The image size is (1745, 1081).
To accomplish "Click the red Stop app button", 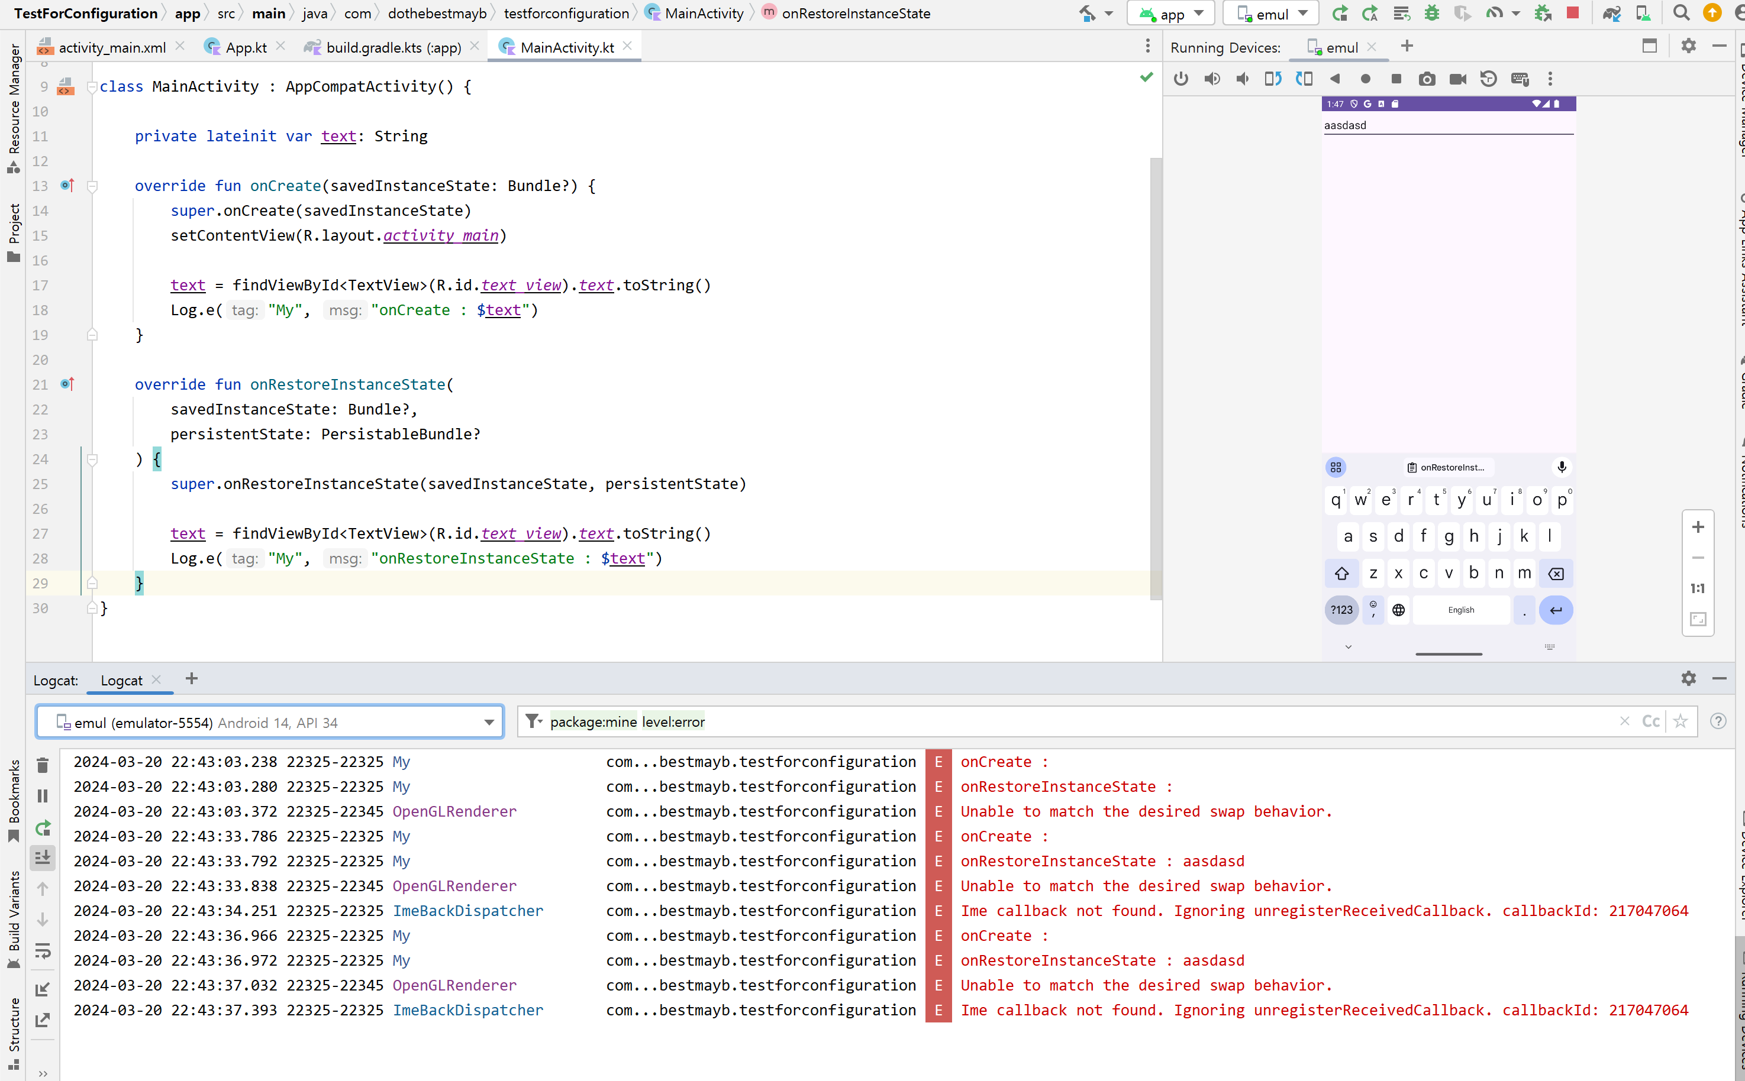I will (1573, 13).
